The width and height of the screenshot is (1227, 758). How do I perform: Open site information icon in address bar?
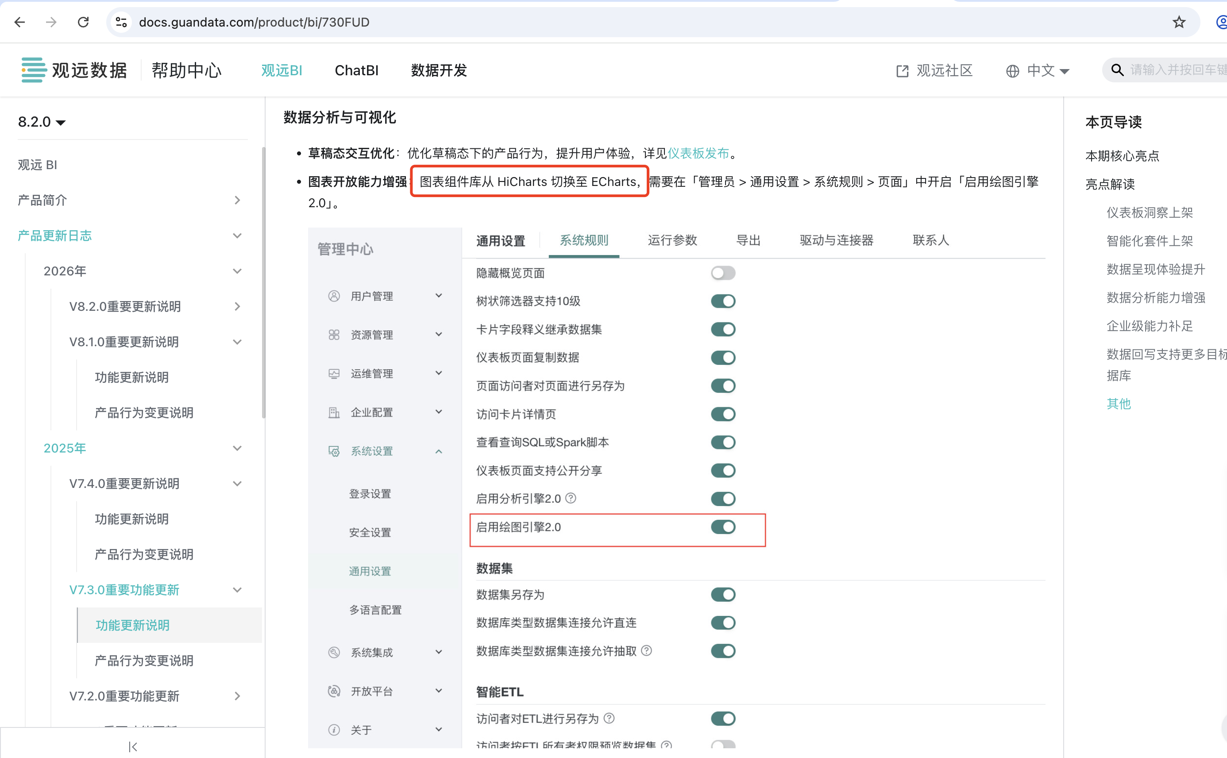tap(121, 22)
